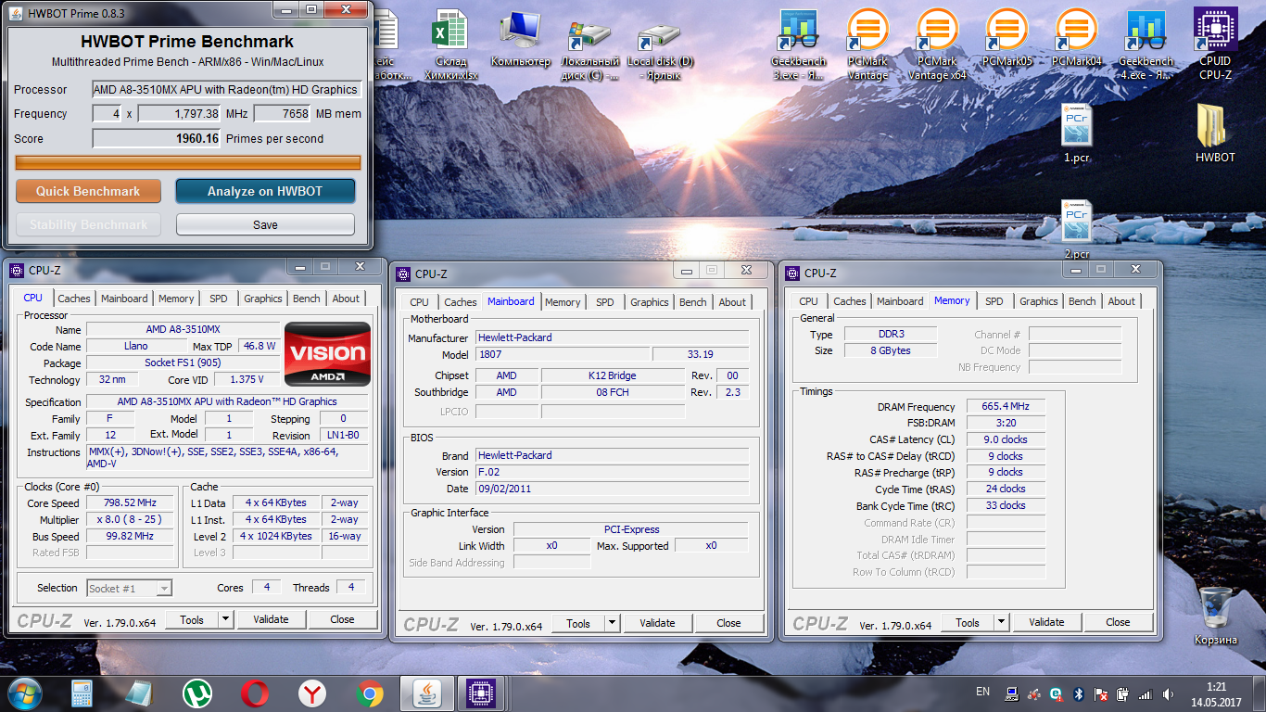Switch to the Java HWBOT Prime taskbar button

coord(427,693)
